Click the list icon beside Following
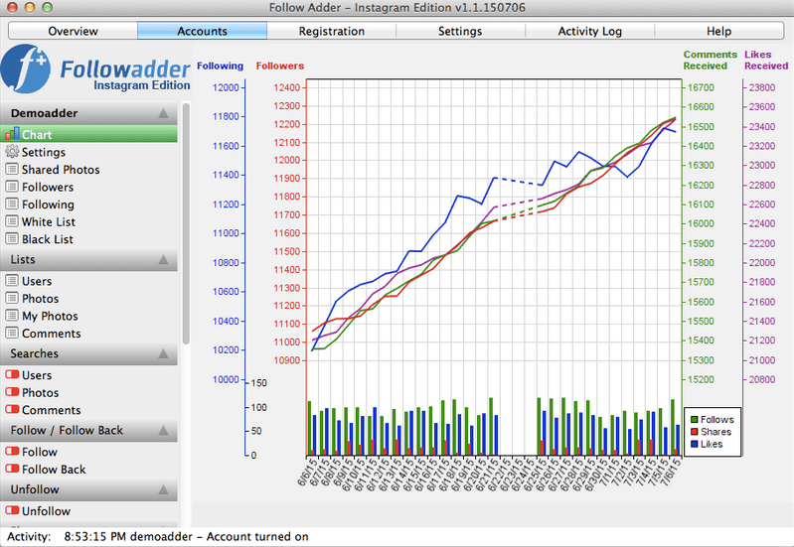794x547 pixels. click(12, 204)
